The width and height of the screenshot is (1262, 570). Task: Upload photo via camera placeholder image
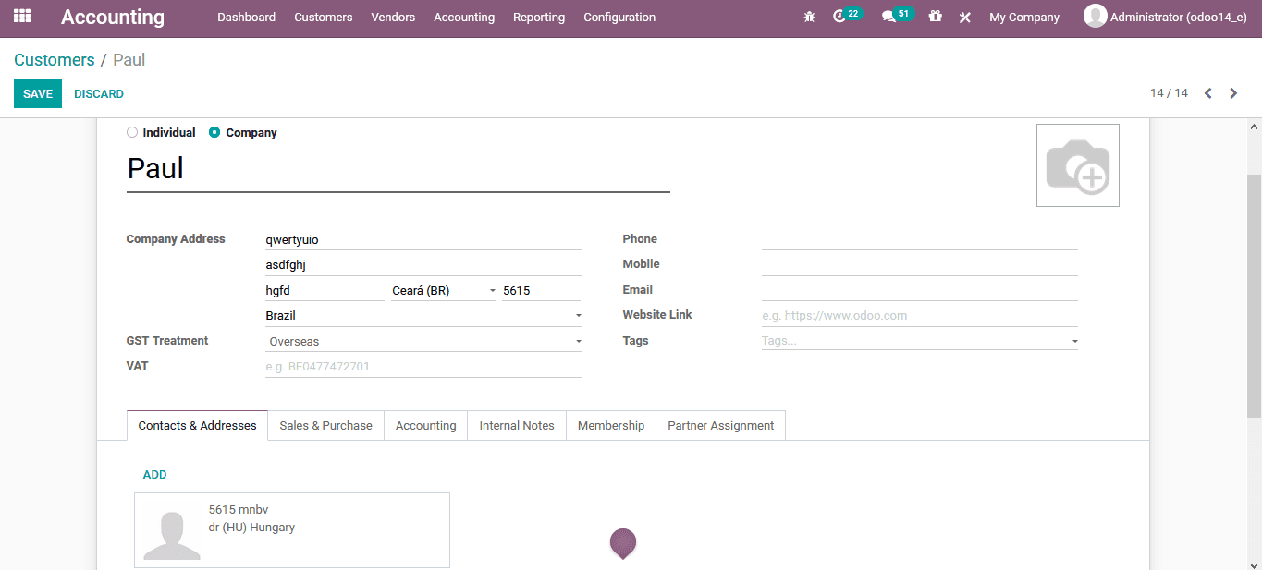[1078, 165]
